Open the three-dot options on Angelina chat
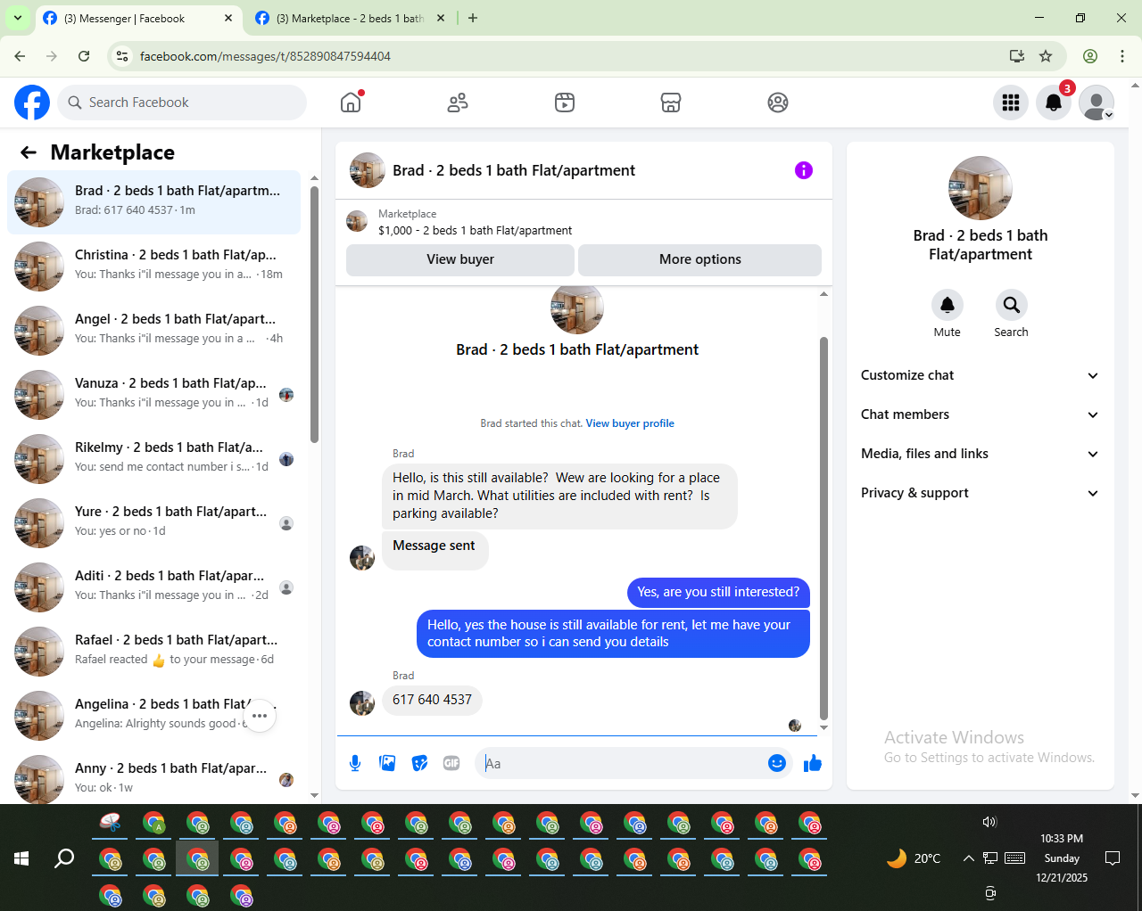This screenshot has width=1142, height=911. point(260,716)
